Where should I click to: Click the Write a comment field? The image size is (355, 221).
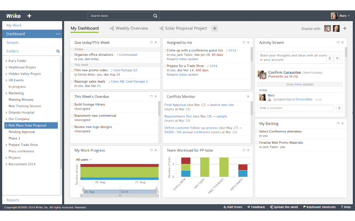pyautogui.click(x=296, y=108)
